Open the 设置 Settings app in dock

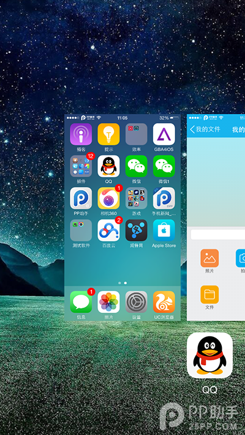coord(136,302)
